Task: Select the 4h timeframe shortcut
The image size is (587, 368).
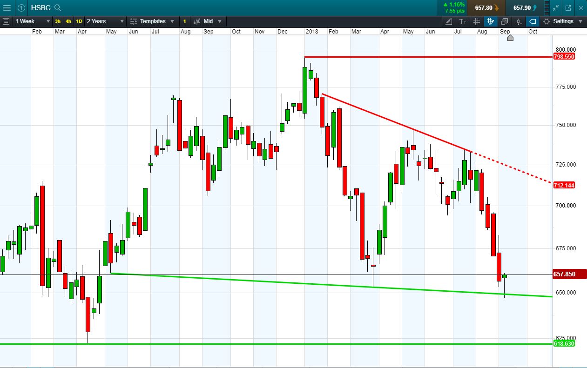Action: tap(68, 21)
